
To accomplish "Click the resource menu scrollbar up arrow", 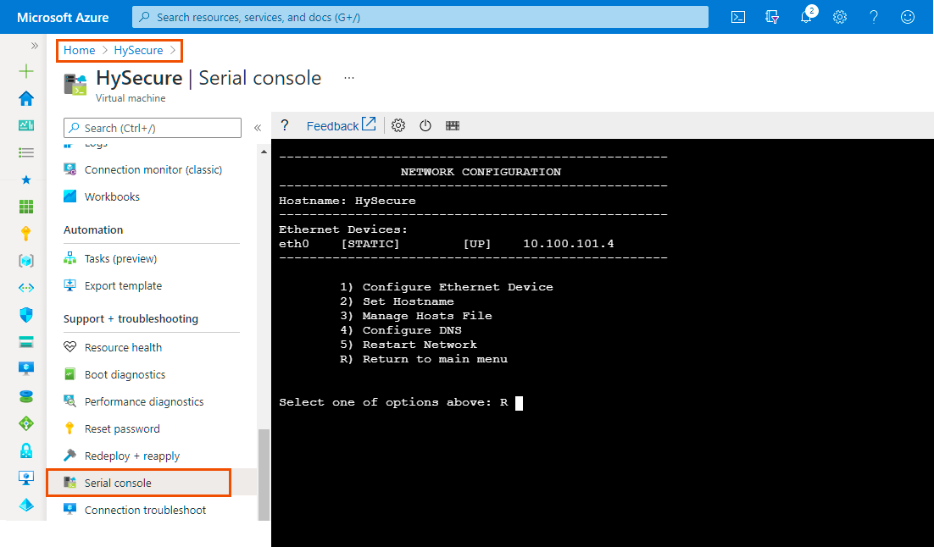I will point(264,152).
